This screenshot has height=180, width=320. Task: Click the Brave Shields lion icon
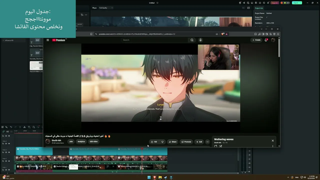click(x=222, y=34)
